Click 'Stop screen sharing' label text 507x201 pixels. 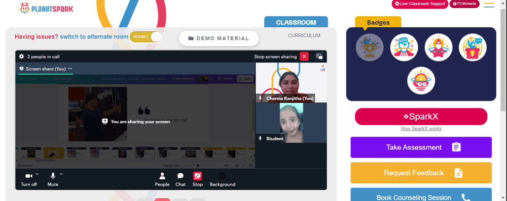(275, 57)
